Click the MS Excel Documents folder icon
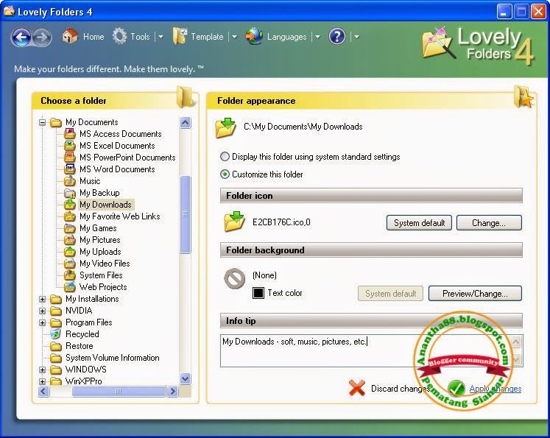The height and width of the screenshot is (438, 550). (x=70, y=146)
